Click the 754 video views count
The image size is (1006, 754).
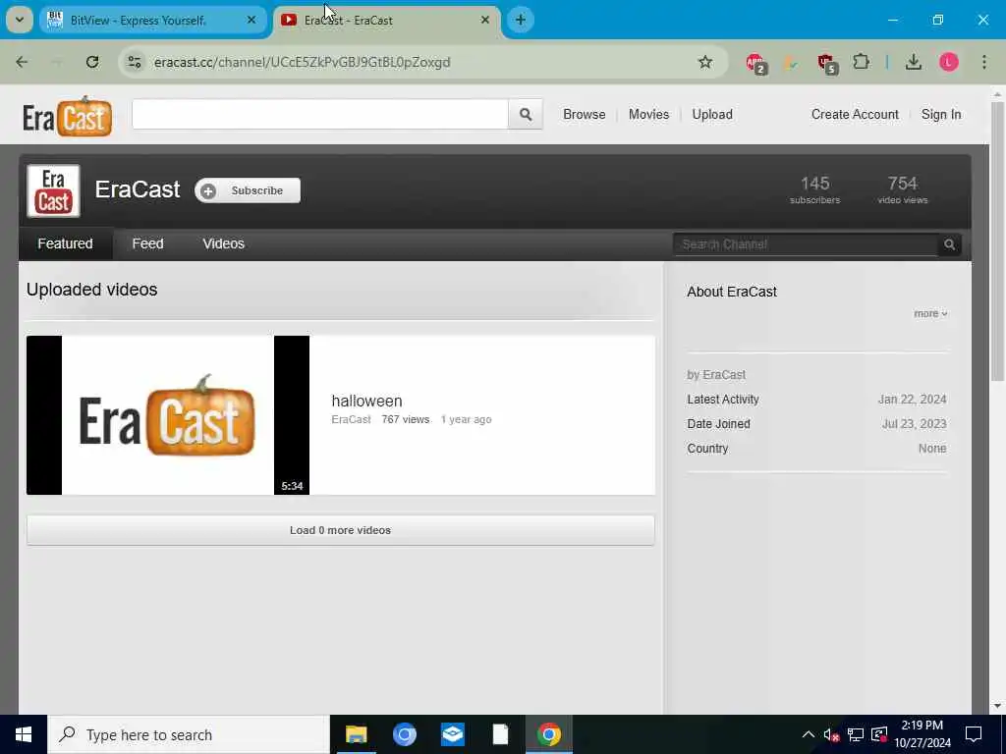pos(903,189)
